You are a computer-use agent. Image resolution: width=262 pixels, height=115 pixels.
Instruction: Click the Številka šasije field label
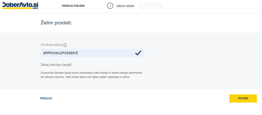51,45
